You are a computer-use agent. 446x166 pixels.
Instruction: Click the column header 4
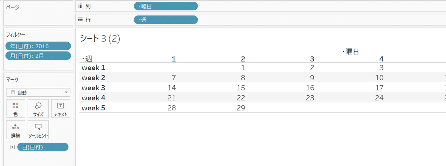[x=381, y=59]
